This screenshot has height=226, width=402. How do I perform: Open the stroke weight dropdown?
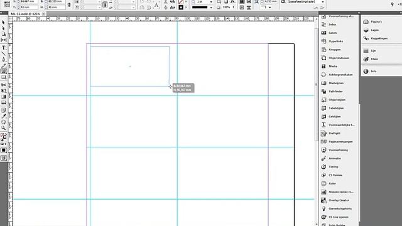[211, 2]
